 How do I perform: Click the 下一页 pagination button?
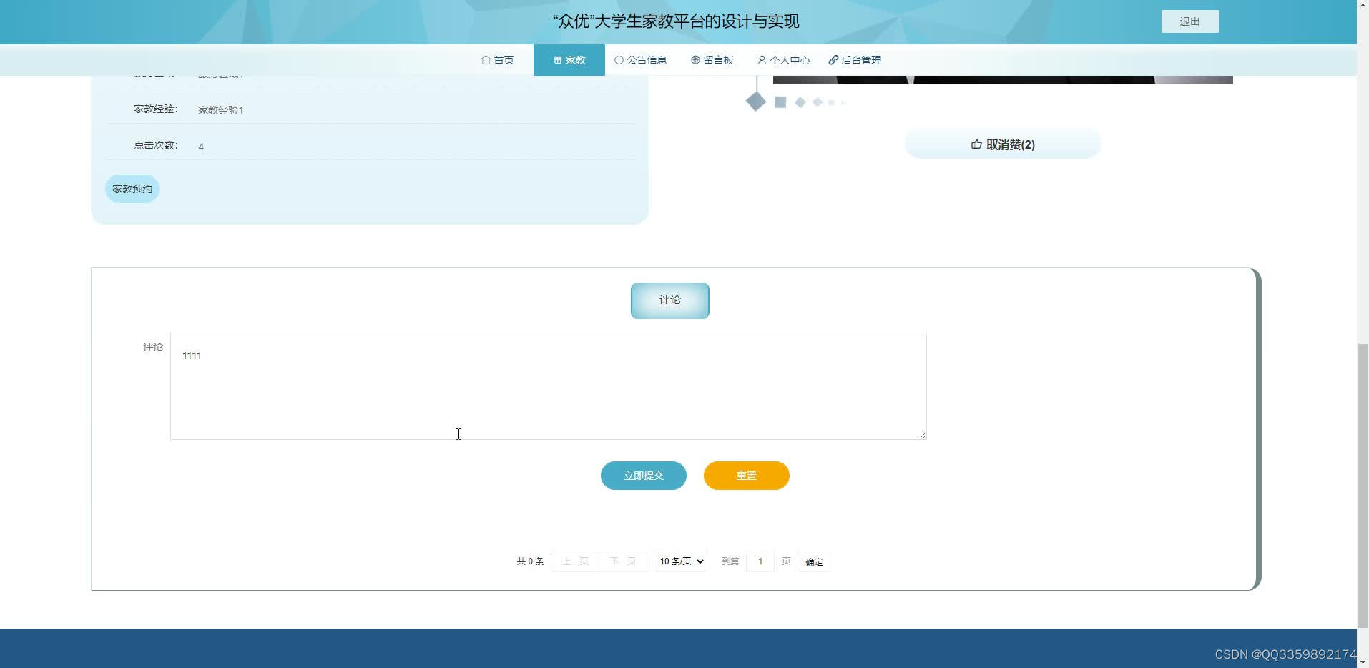pyautogui.click(x=623, y=561)
